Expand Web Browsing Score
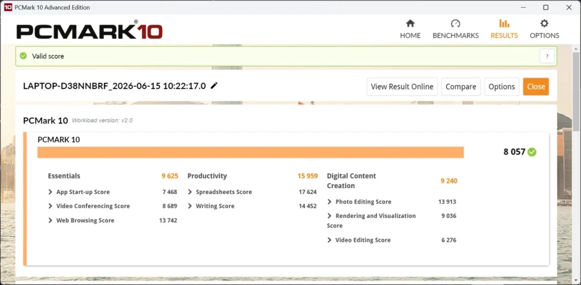The height and width of the screenshot is (285, 581). tap(50, 220)
